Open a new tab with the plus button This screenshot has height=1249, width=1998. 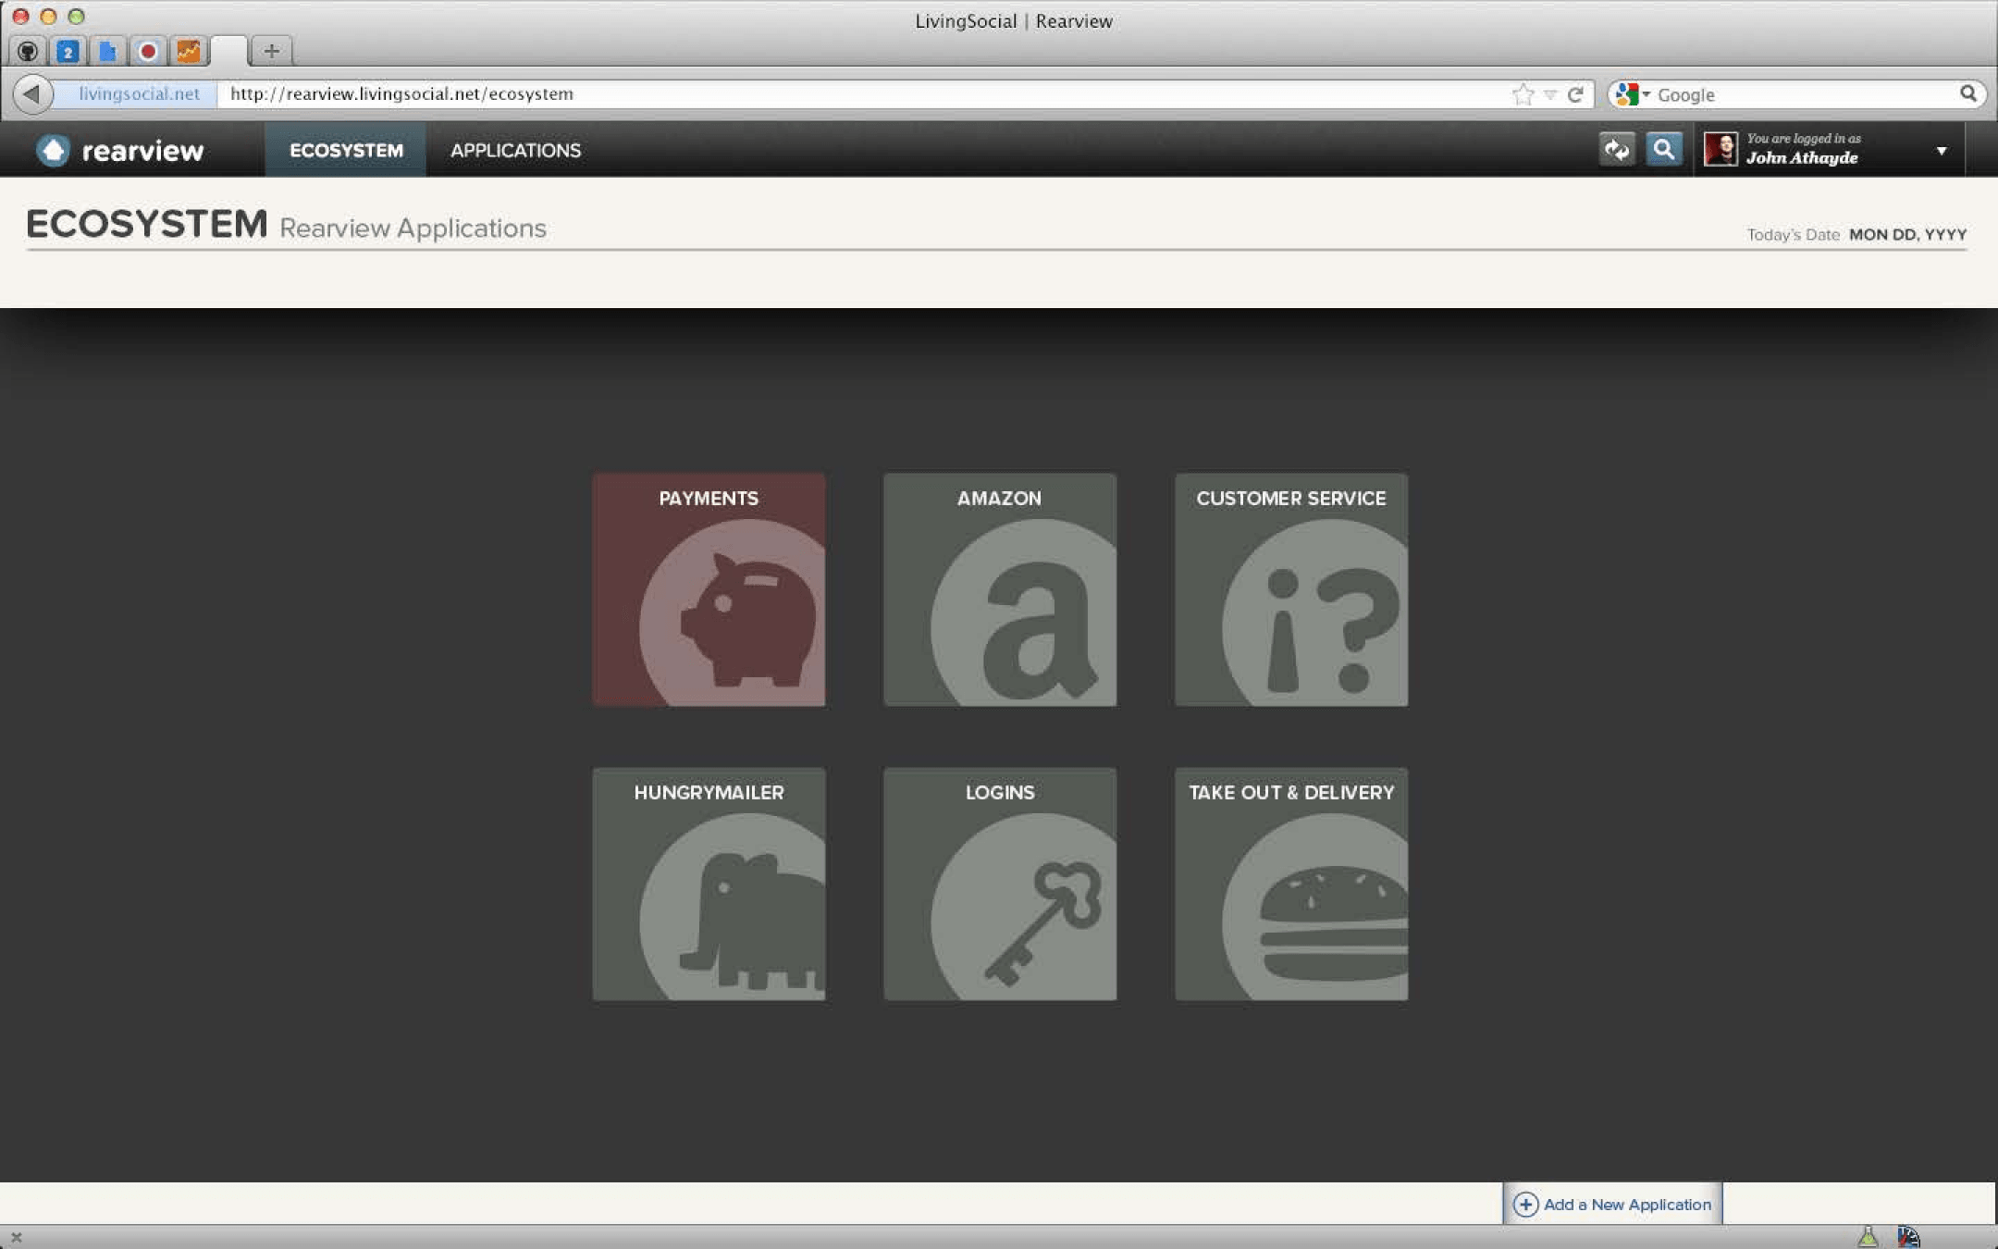tap(272, 51)
